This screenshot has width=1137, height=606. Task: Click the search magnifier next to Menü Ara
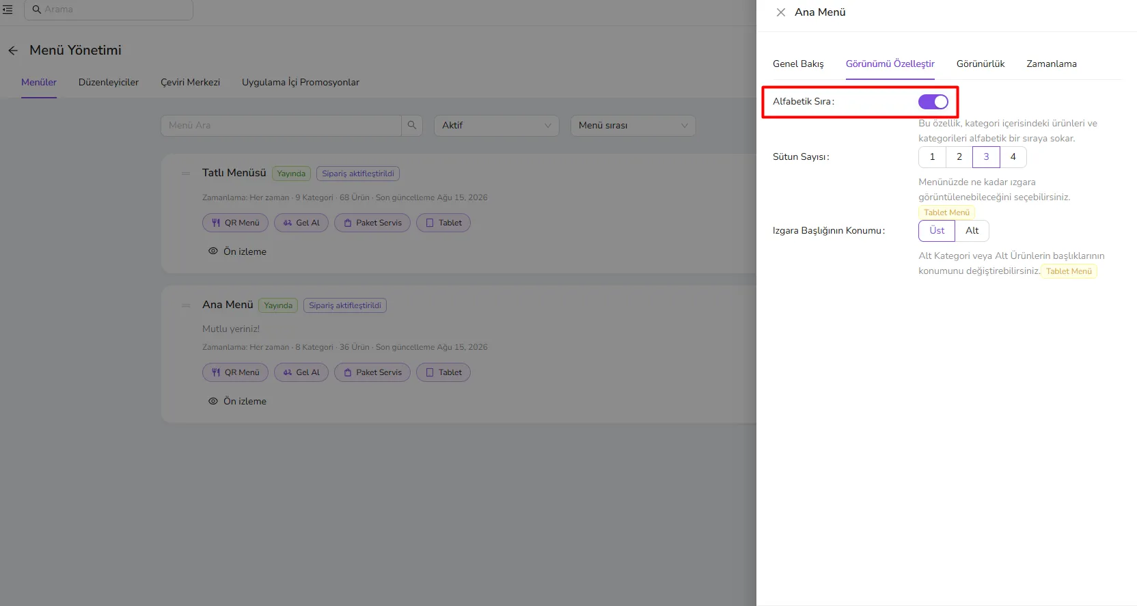412,126
